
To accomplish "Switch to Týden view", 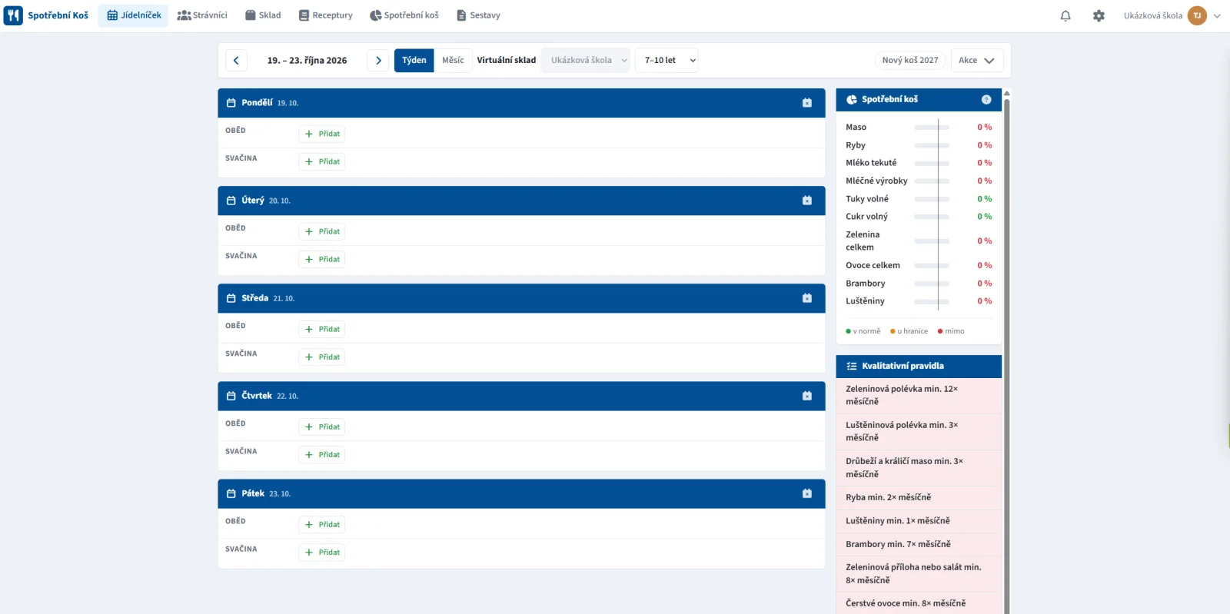I will [x=414, y=60].
